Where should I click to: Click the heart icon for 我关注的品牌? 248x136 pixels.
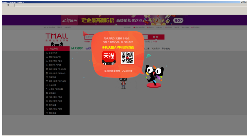(134, 27)
